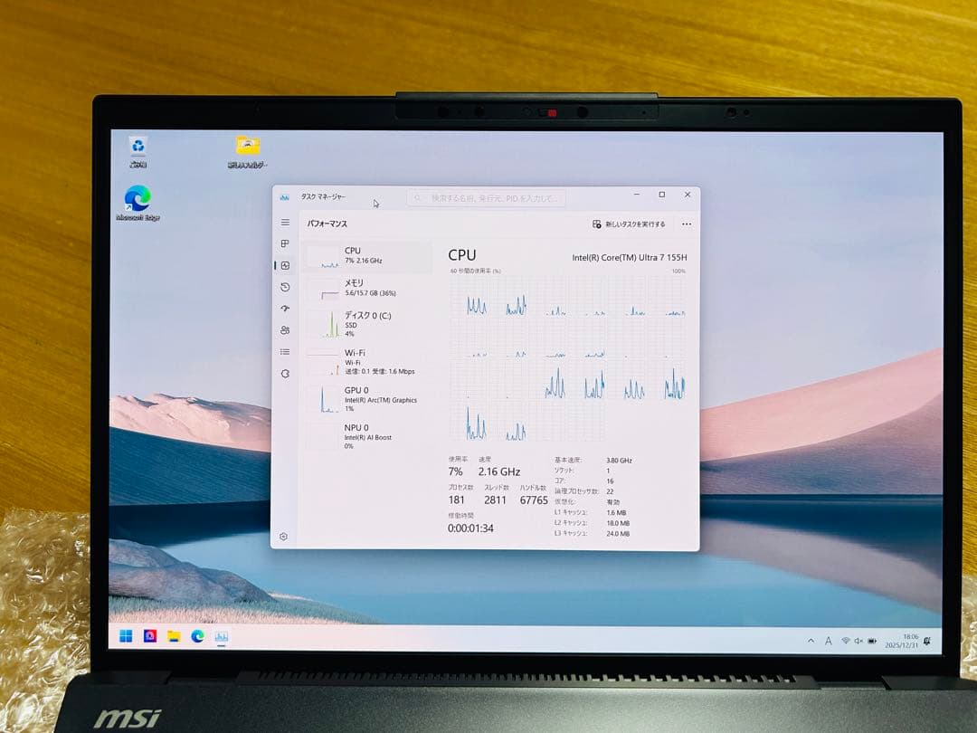977x733 pixels.
Task: Open the Details page icon
Action: [x=285, y=352]
